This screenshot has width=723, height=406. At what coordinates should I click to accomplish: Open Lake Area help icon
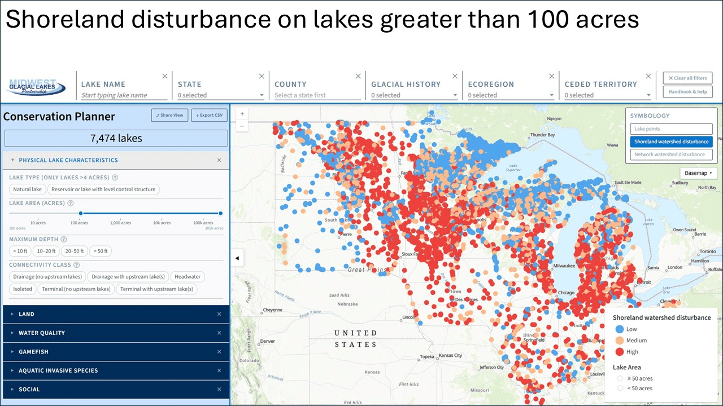tap(71, 203)
